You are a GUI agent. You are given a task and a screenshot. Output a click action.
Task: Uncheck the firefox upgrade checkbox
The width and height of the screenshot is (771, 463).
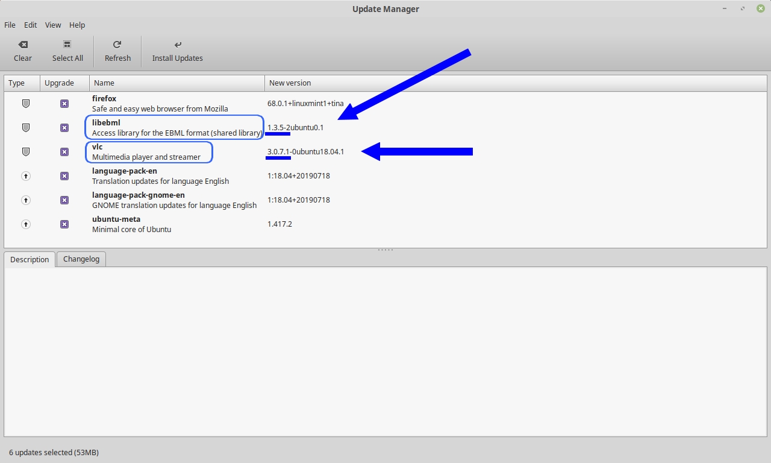(x=64, y=104)
